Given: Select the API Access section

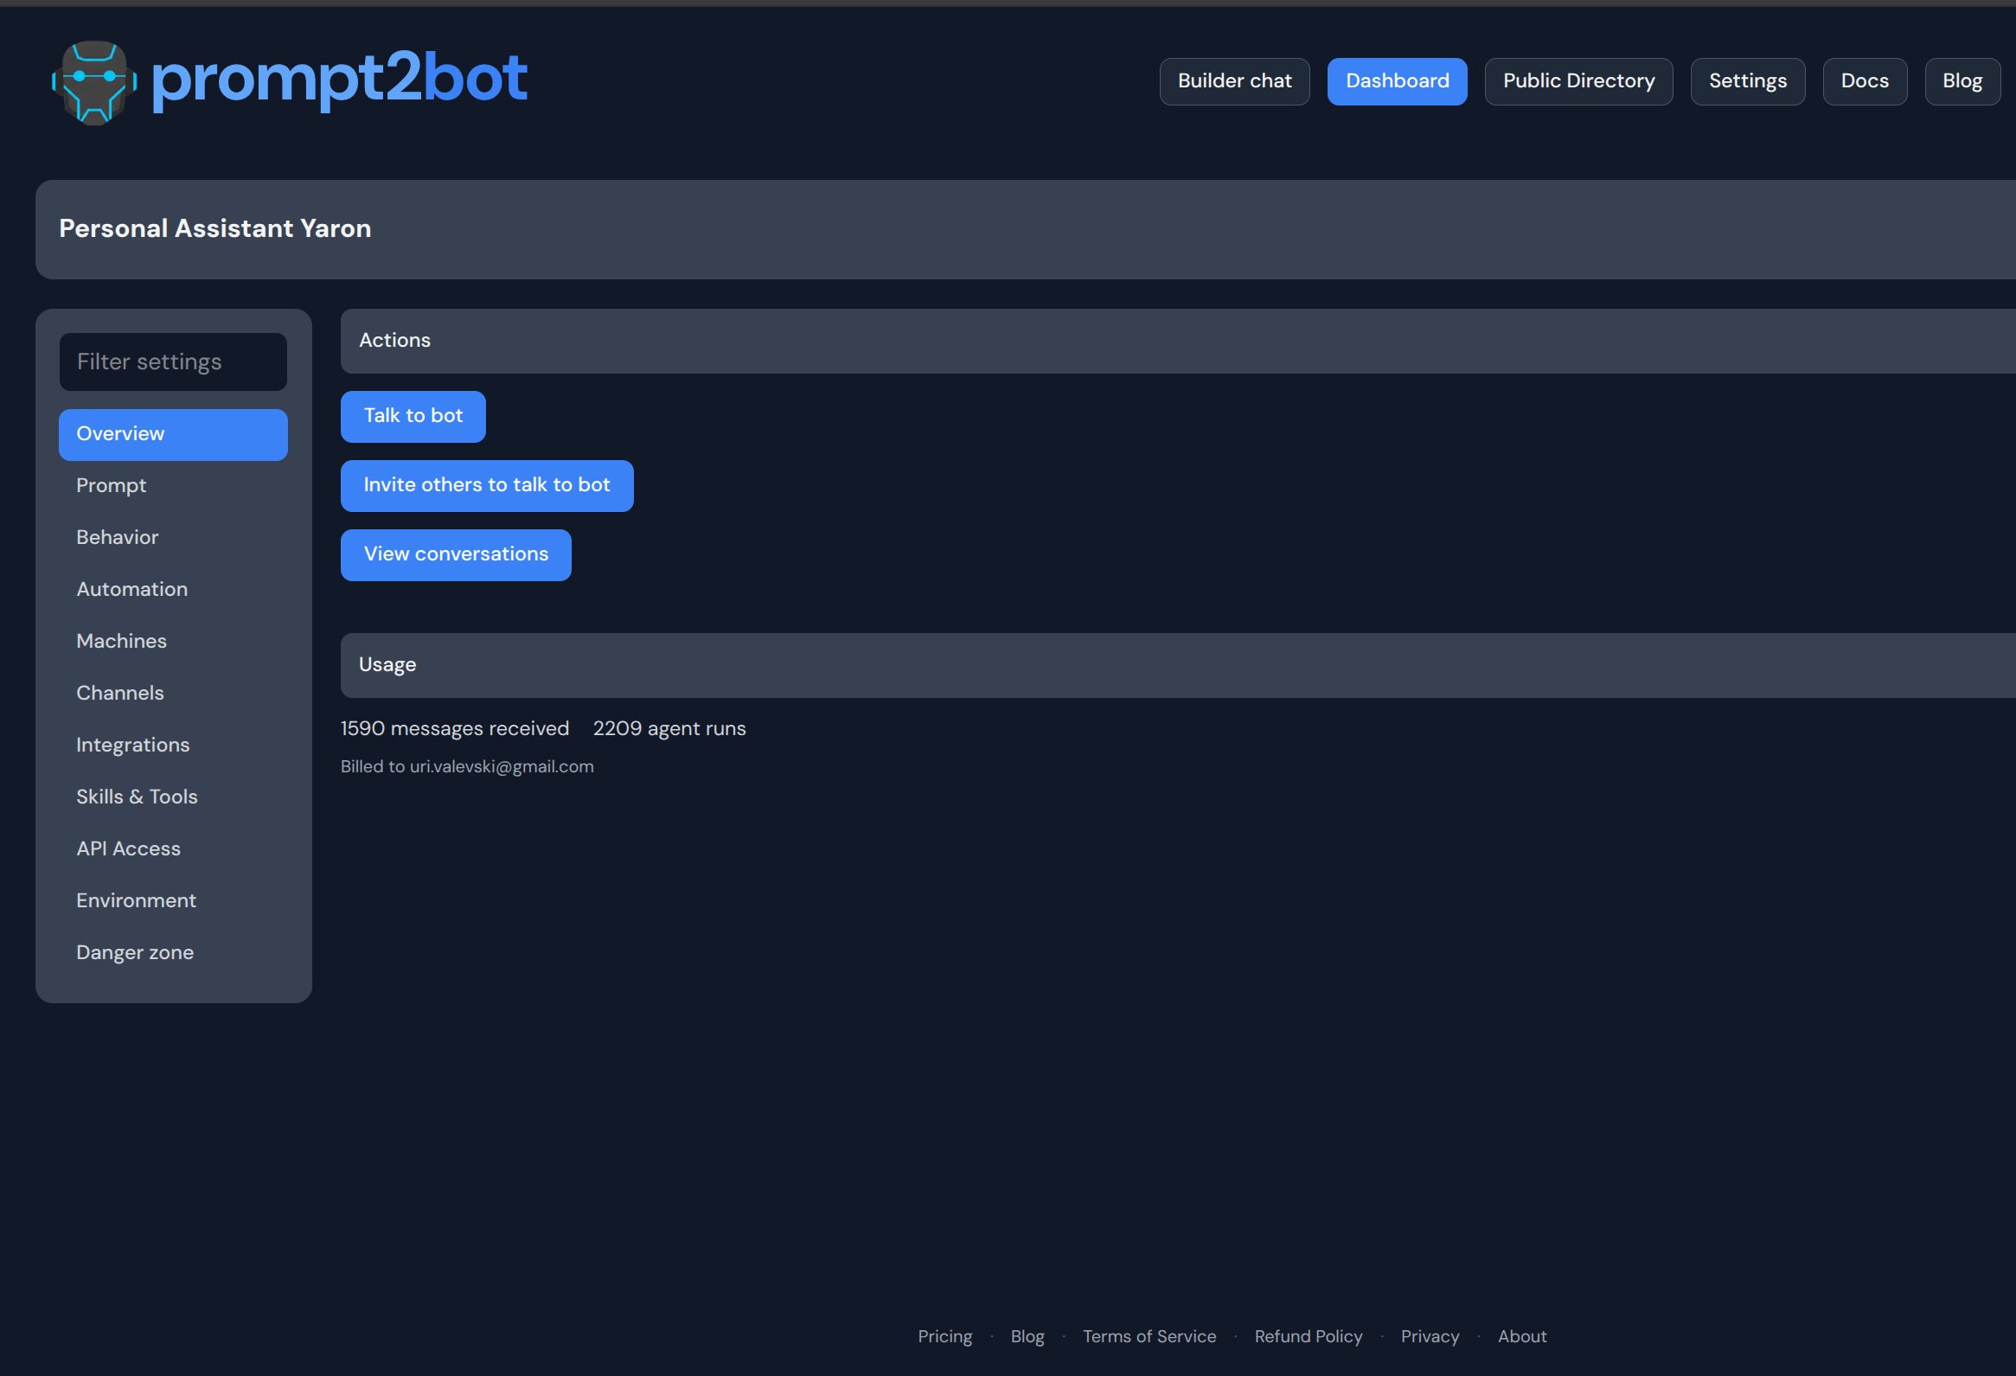Looking at the screenshot, I should coord(128,849).
